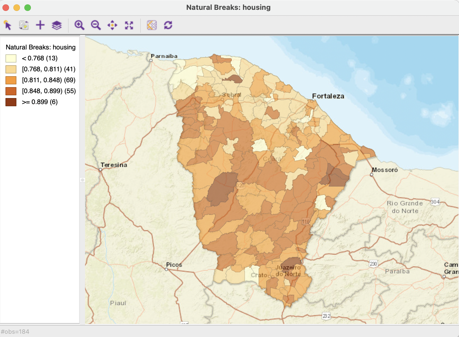Viewport: 459px width, 337px height.
Task: Click the Rio Grande do Norte label
Action: [x=405, y=207]
